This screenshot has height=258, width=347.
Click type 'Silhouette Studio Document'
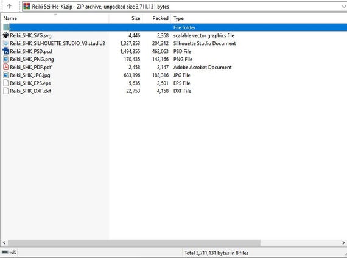coord(205,43)
